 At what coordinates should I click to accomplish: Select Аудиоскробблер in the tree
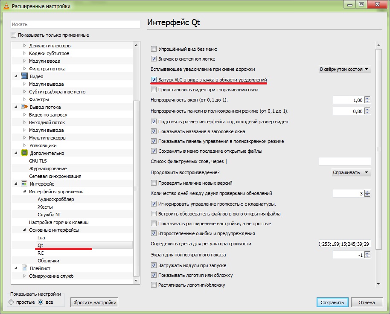[x=56, y=199]
